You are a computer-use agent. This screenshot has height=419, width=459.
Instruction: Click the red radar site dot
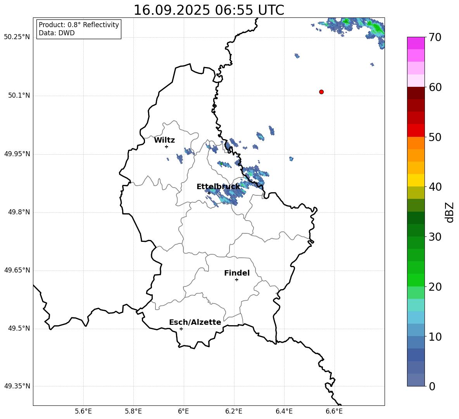[x=321, y=92]
